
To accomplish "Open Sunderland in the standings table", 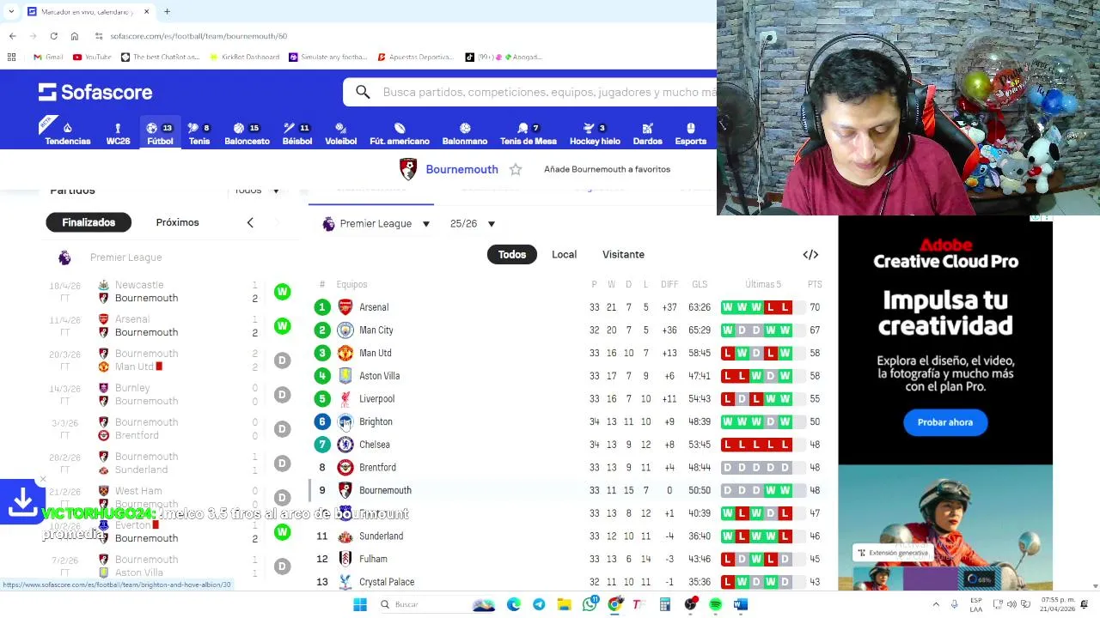I will pos(381,536).
